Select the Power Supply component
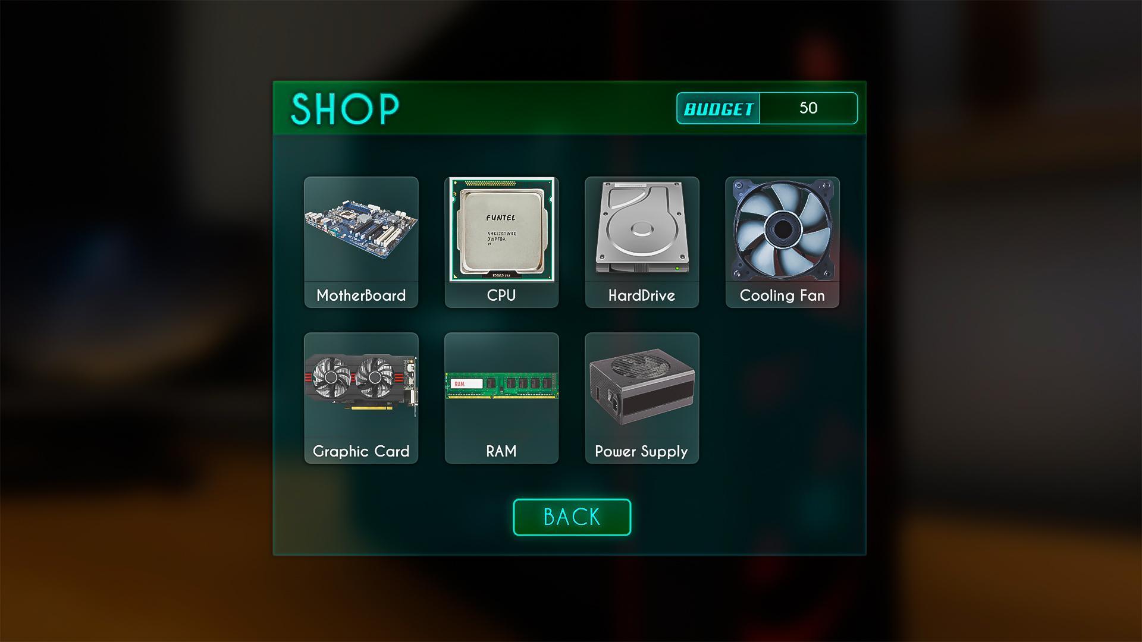 [x=641, y=398]
